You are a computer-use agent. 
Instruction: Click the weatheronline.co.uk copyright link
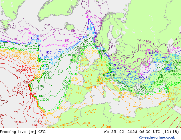(x=157, y=137)
